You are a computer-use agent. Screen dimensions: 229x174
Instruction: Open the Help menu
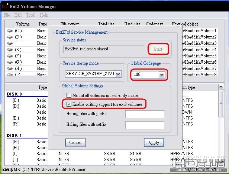(44, 15)
